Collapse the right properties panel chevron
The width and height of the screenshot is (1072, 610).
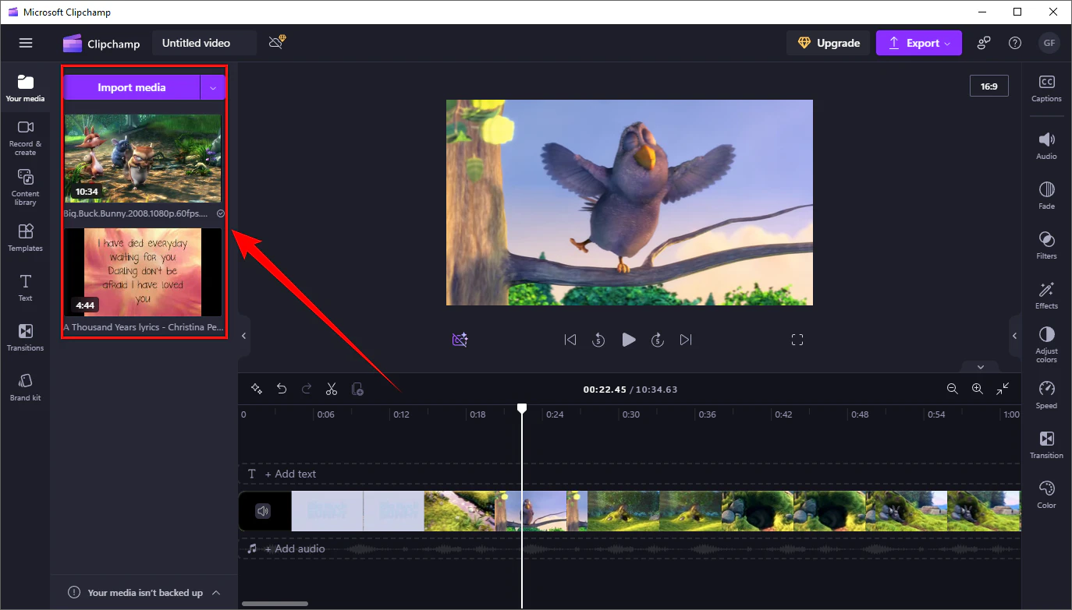point(1014,336)
